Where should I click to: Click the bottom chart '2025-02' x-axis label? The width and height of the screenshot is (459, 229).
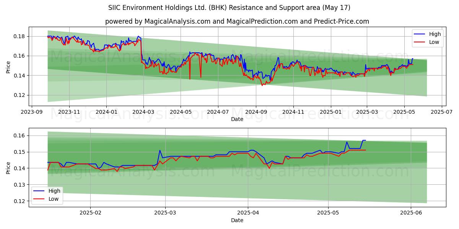tap(90, 213)
